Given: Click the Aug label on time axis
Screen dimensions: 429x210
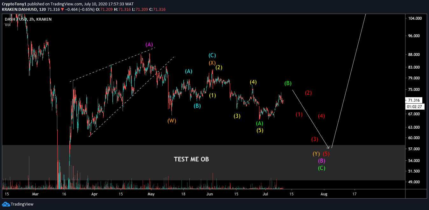Looking at the screenshot, I should pyautogui.click(x=324, y=193).
